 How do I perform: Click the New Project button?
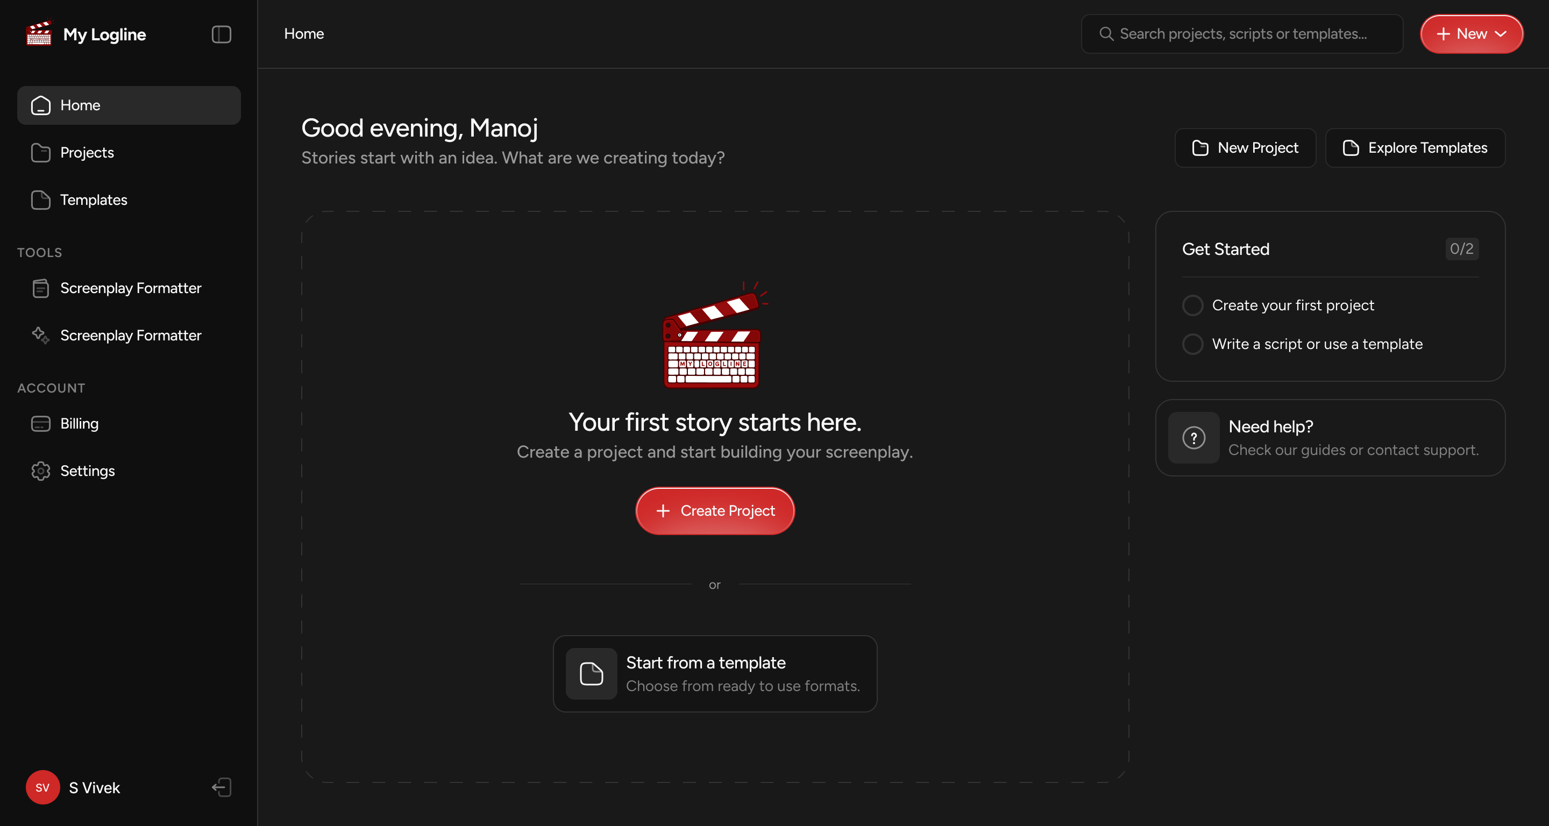[x=1245, y=148]
